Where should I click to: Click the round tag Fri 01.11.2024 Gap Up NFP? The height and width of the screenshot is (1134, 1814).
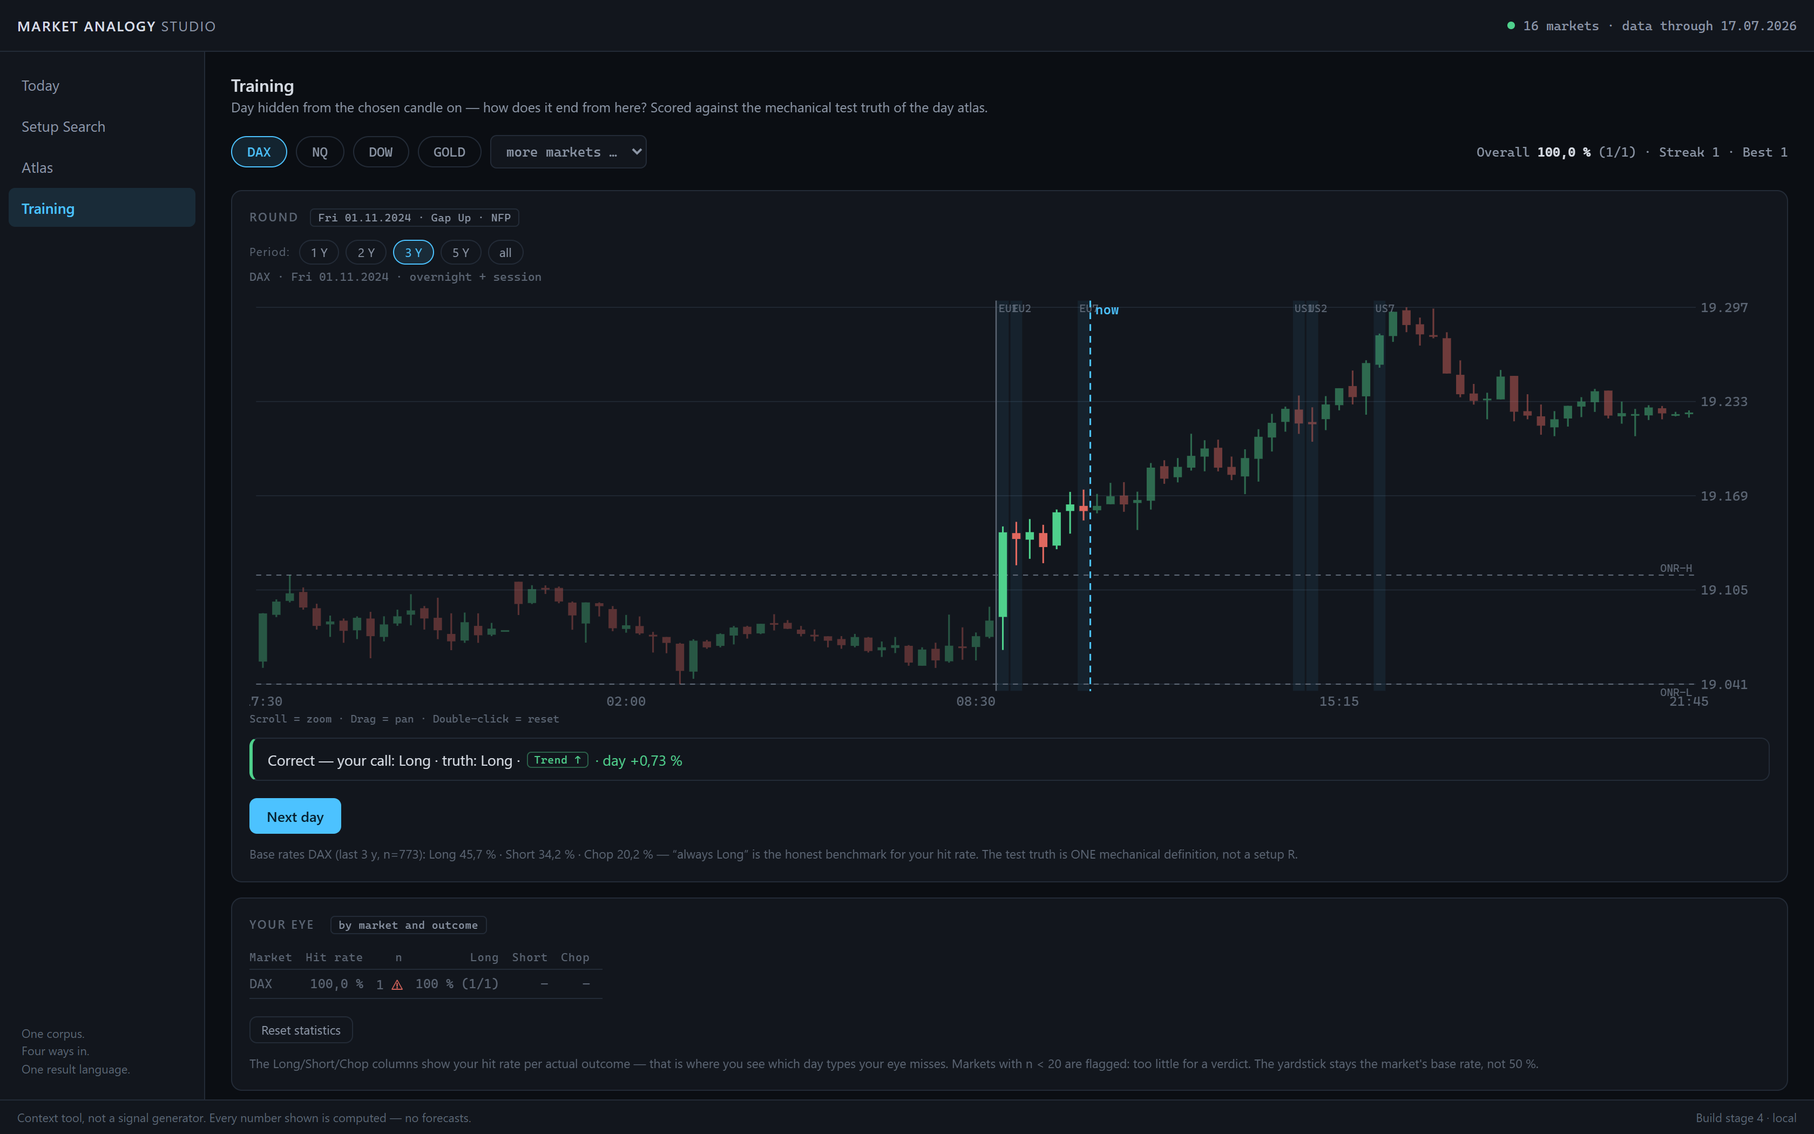[x=414, y=218]
